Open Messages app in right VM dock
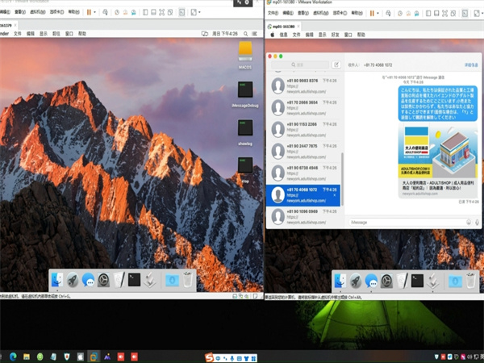The width and height of the screenshot is (484, 363). tap(370, 280)
